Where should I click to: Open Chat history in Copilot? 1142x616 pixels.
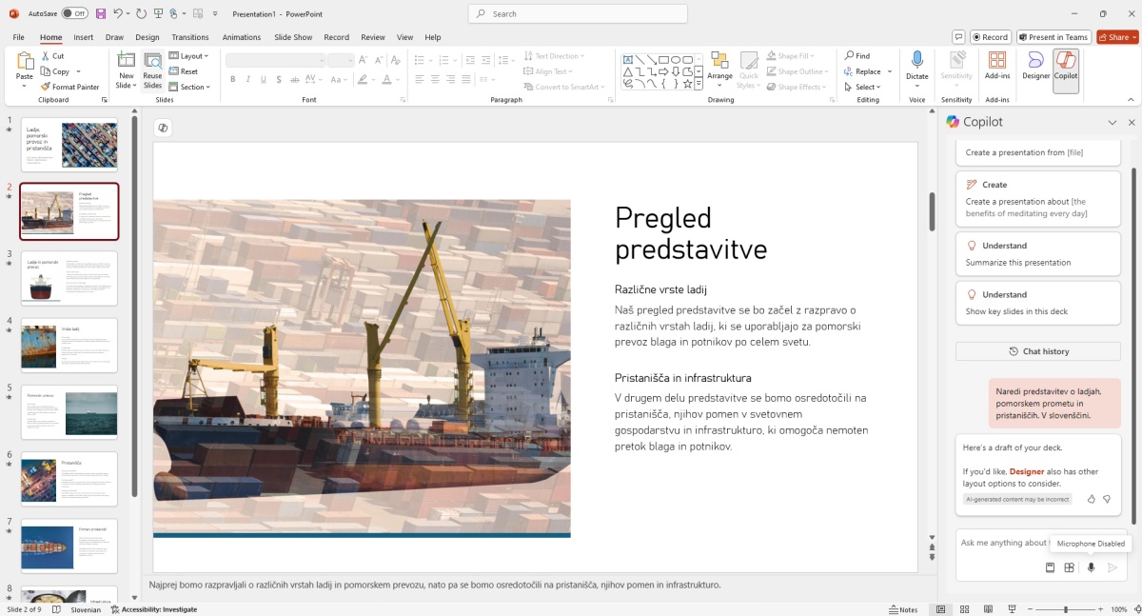pyautogui.click(x=1038, y=351)
